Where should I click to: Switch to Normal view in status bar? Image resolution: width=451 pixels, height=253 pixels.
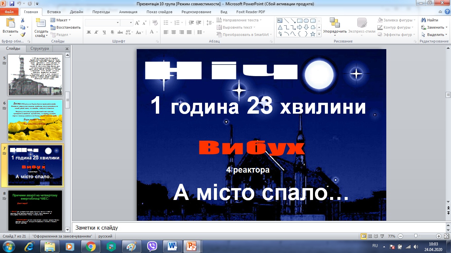[x=364, y=236]
